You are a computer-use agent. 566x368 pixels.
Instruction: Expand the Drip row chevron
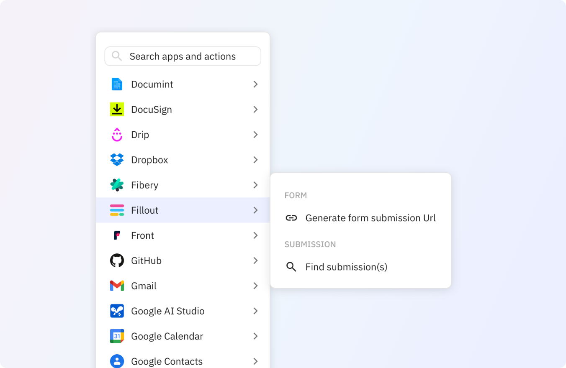pyautogui.click(x=255, y=134)
